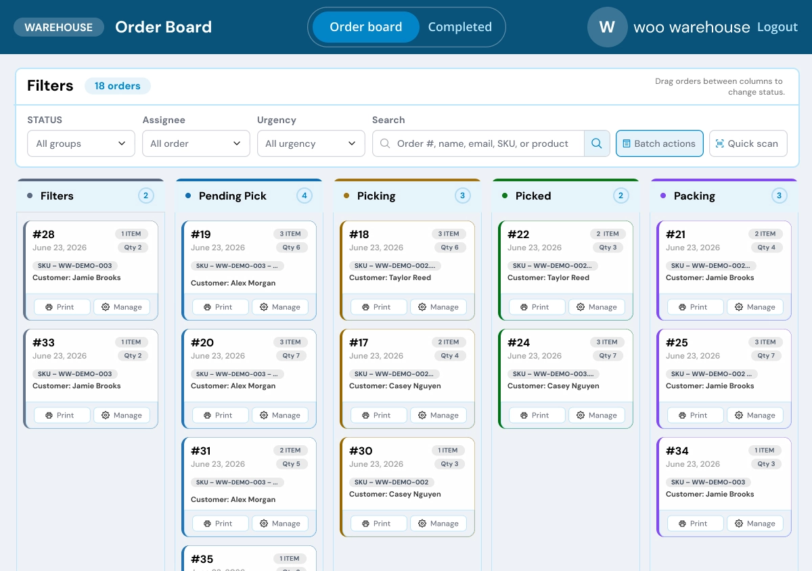Manage order #20
The image size is (812, 571).
[280, 415]
